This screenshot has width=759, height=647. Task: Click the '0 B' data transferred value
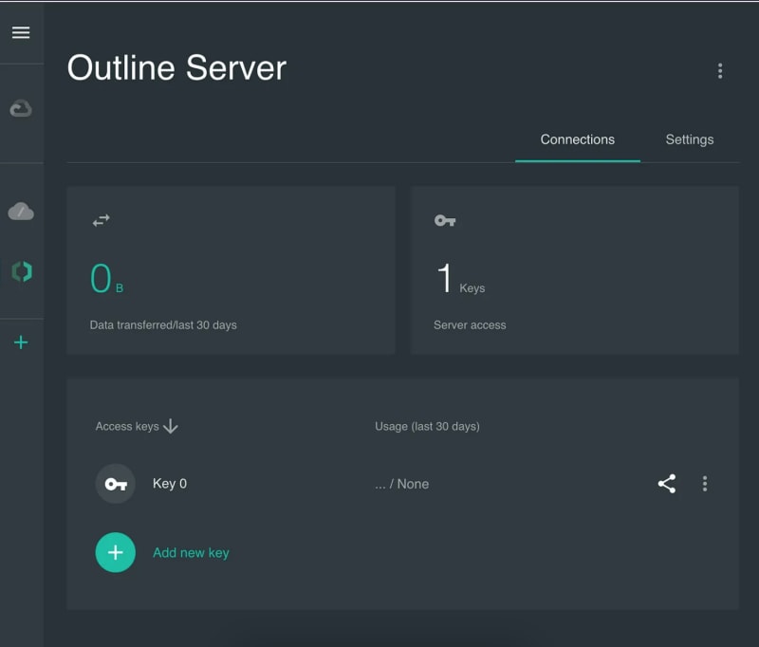click(x=107, y=278)
